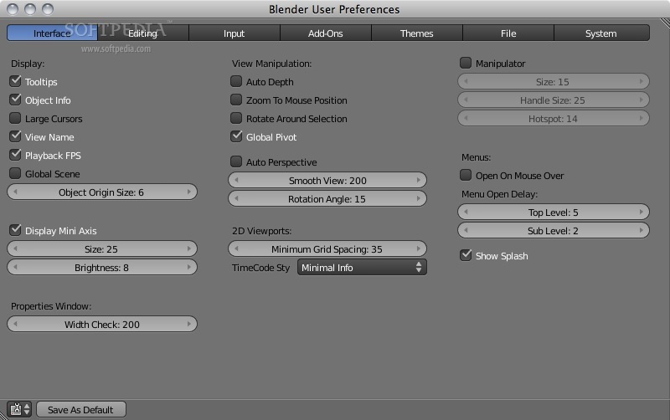Enable Large Cursors
670x420 pixels.
(x=15, y=118)
